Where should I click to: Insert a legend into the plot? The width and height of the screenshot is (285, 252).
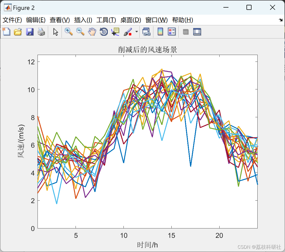[x=172, y=32]
